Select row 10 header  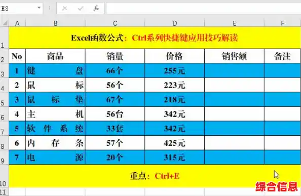4,176
